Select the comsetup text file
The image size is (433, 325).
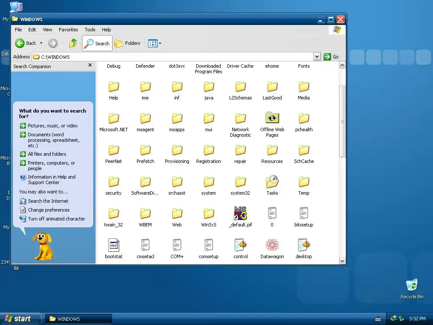[209, 245]
